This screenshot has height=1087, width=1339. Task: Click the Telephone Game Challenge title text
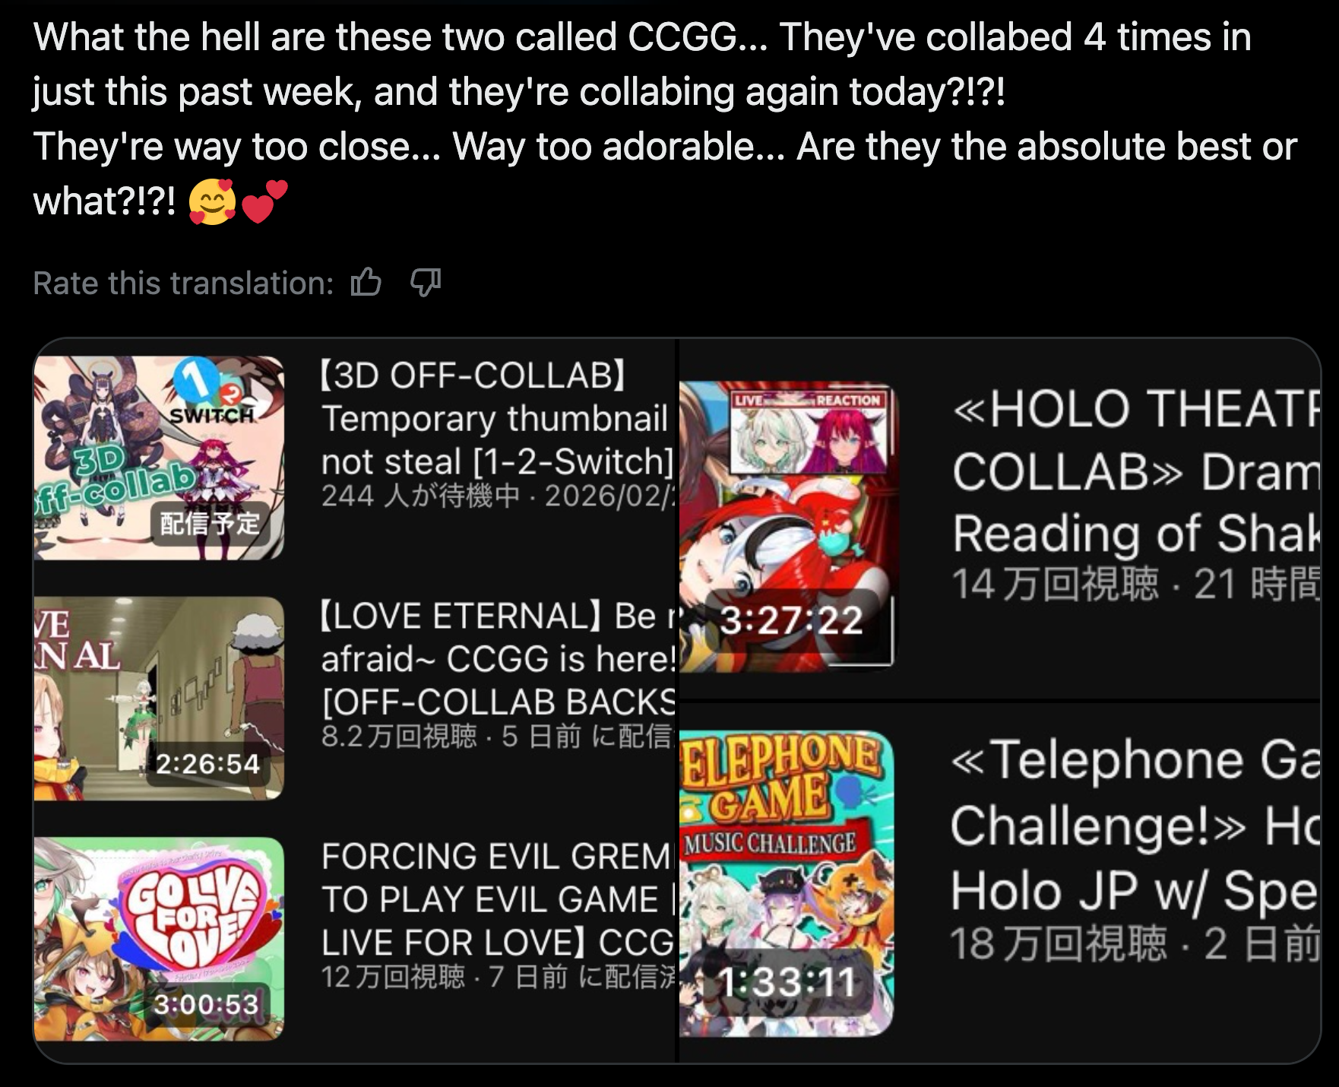1136,825
